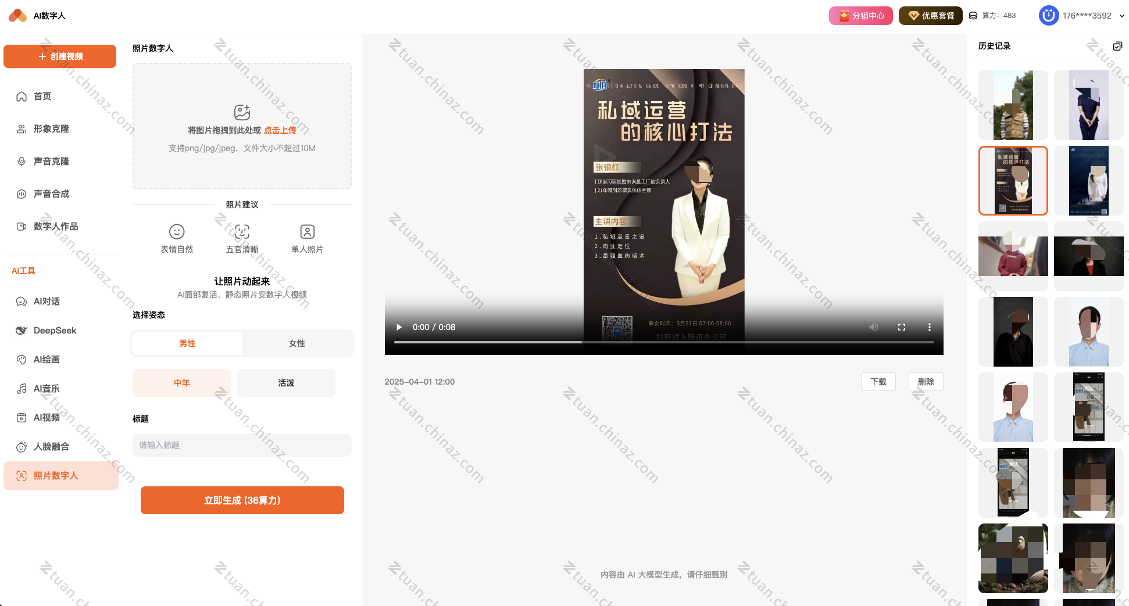Select the highlighted 私域运营 history thumbnail
This screenshot has width=1129, height=606.
1013,181
